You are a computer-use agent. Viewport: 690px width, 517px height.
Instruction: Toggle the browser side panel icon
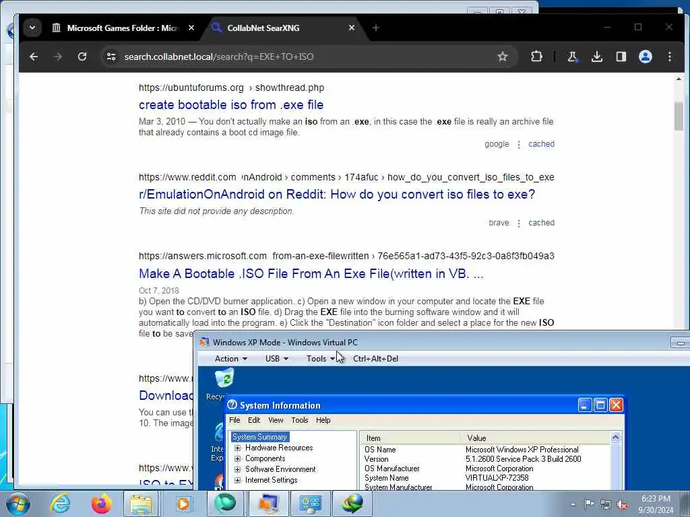621,57
